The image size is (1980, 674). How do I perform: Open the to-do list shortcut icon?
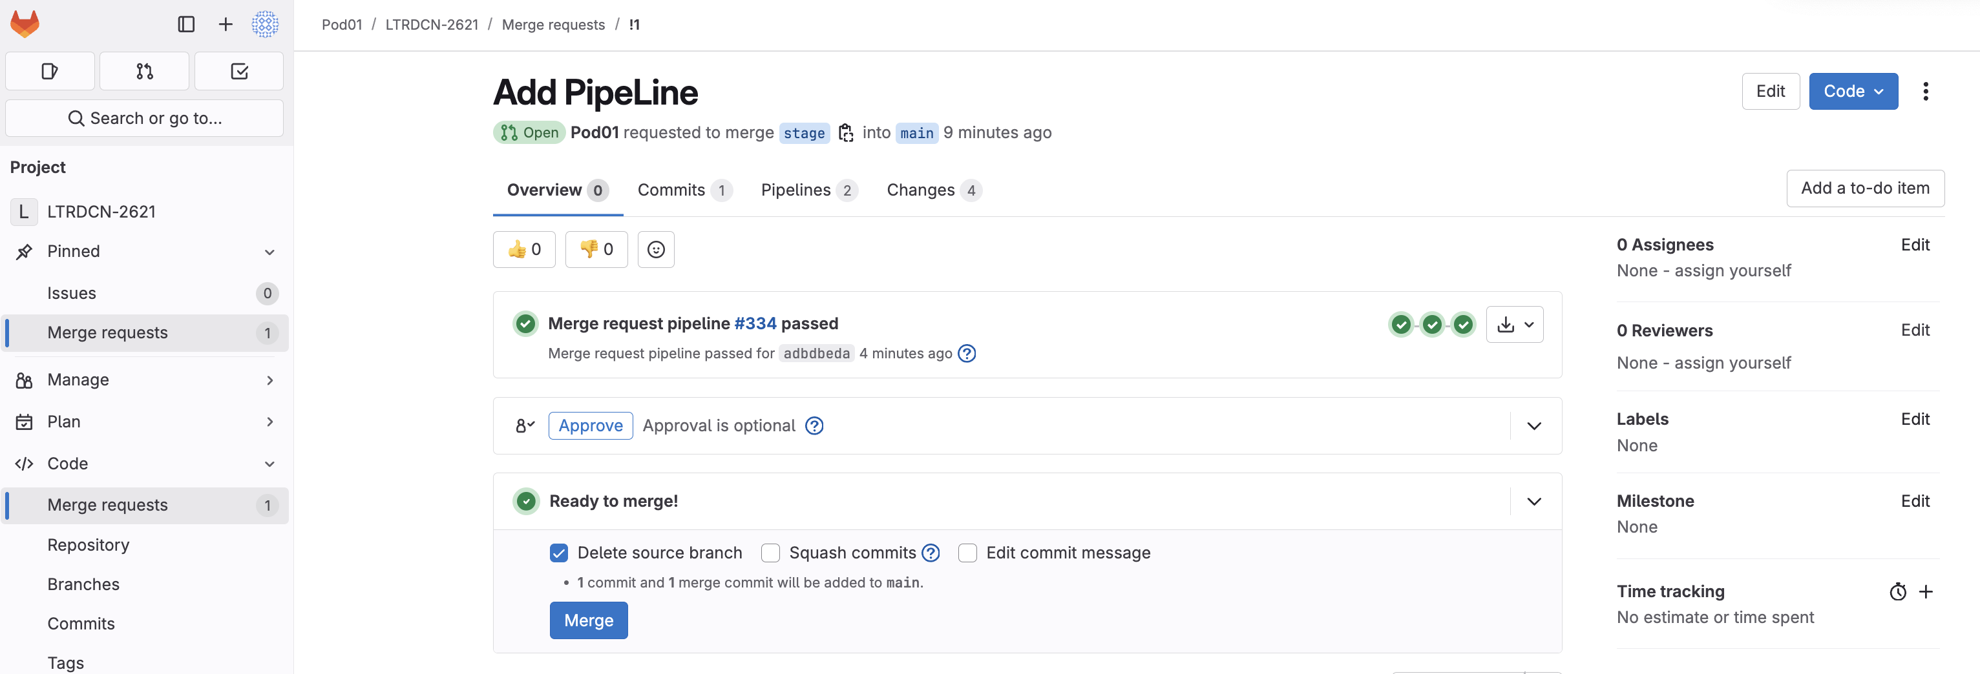tap(239, 72)
